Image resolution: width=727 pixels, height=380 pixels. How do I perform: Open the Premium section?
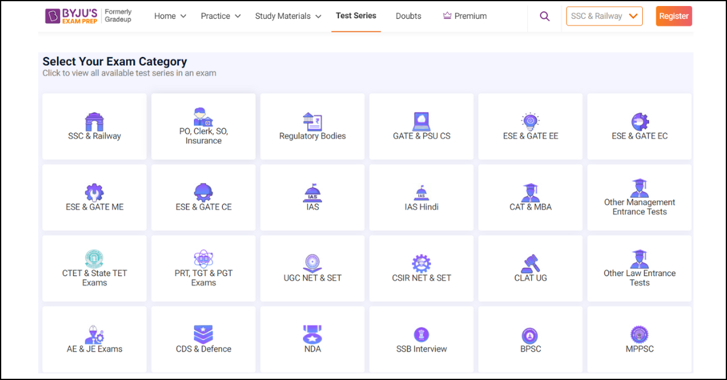point(465,16)
